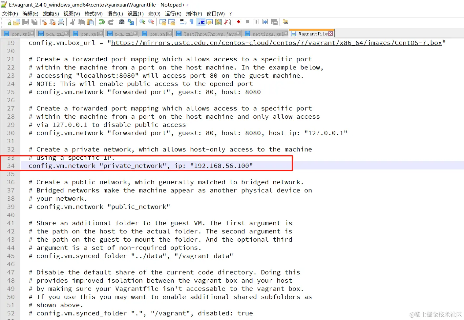Open the 插件(P) menu
Viewport: 464px width, 320px height.
(194, 13)
